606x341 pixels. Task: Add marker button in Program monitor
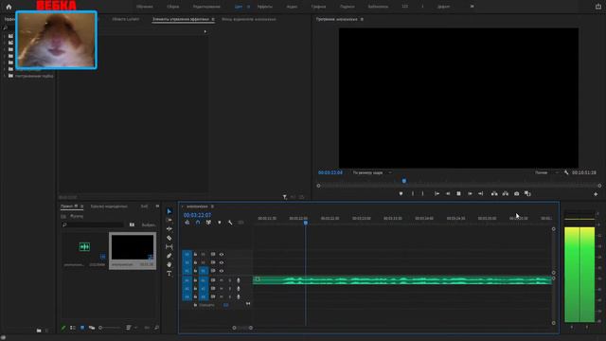(401, 193)
